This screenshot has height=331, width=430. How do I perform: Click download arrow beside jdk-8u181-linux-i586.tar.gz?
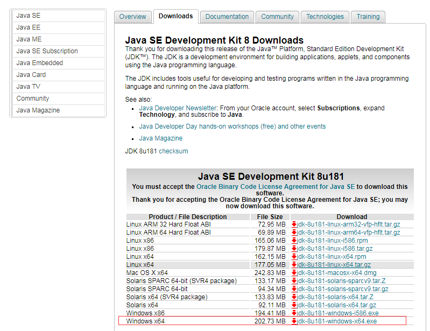(x=294, y=249)
